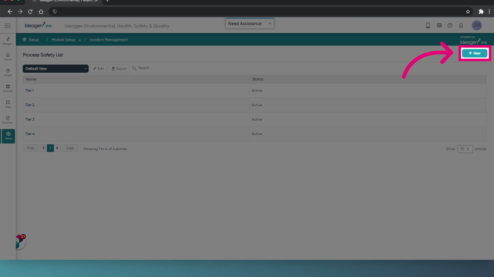Go to Last page

[x=70, y=148]
